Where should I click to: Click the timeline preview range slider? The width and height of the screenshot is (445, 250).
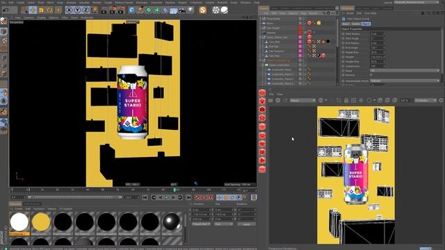pyautogui.click(x=74, y=197)
